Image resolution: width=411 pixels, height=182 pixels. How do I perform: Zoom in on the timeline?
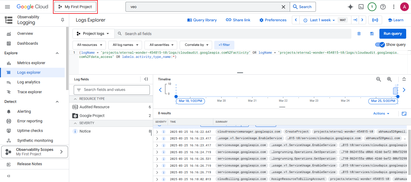click(x=389, y=79)
